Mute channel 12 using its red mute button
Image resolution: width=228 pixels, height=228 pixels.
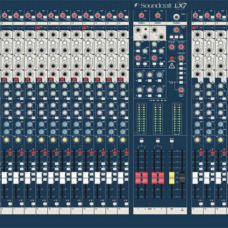(80, 153)
